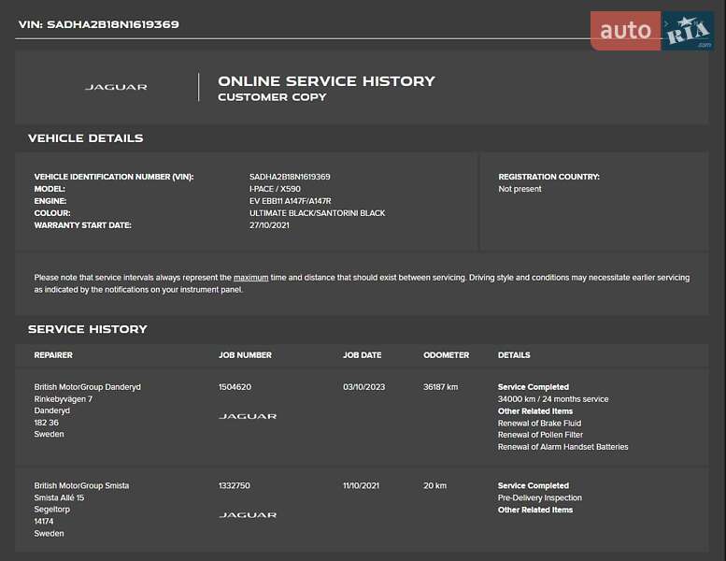Click warranty start date '27/10/2021'
Screen dimensions: 726x561
click(x=269, y=225)
